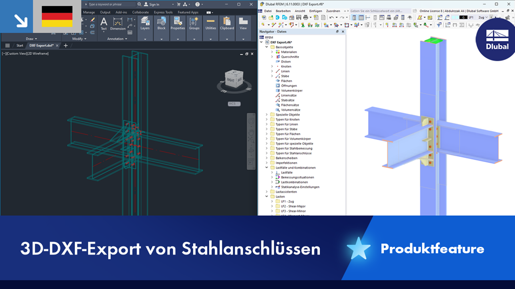
Task: Open the WCS coordinate system dropdown
Action: [x=234, y=104]
